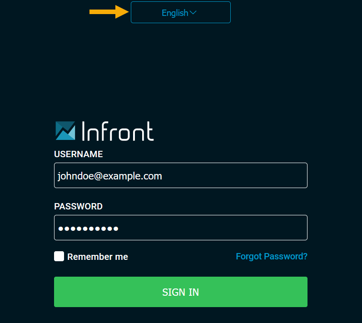Click the orange arrow pointing to language selector

point(109,12)
